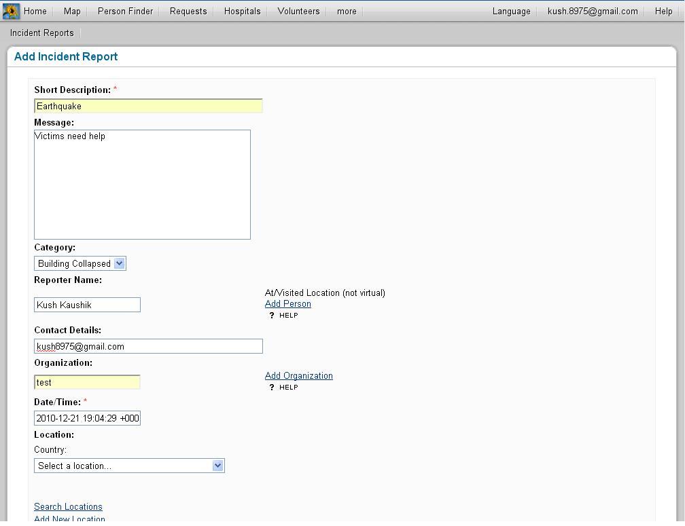The height and width of the screenshot is (526, 685).
Task: Click the Search Locations link
Action: point(68,507)
